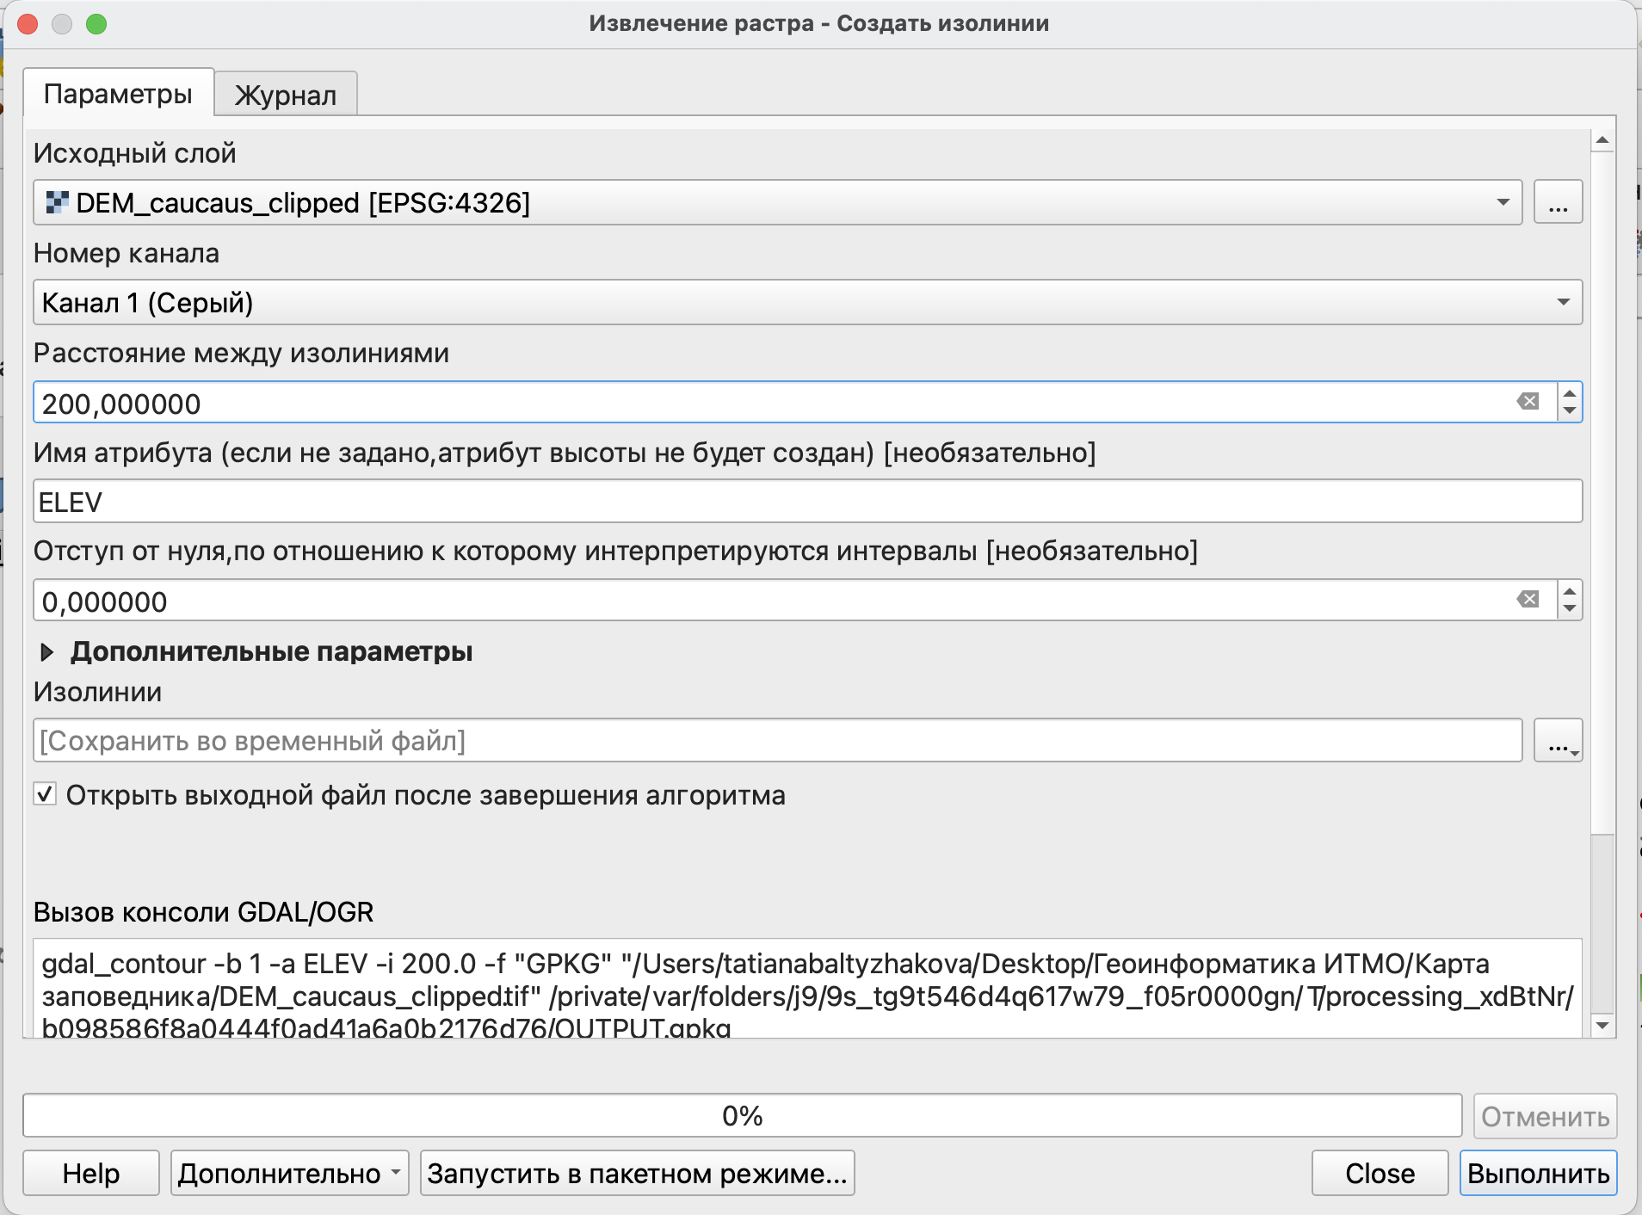This screenshot has height=1215, width=1642.
Task: Switch to the Журнал tab
Action: pos(285,95)
